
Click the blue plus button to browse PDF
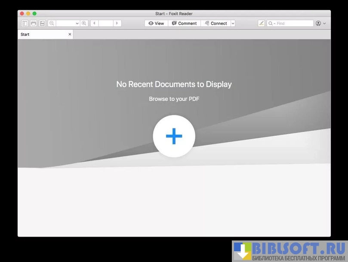click(x=174, y=136)
